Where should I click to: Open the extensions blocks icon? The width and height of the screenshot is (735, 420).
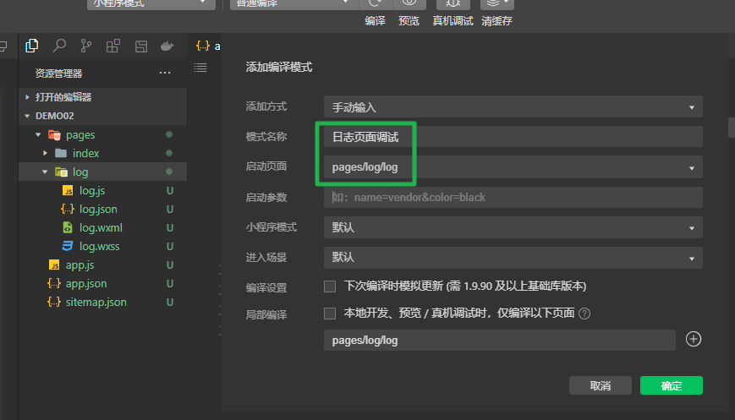pyautogui.click(x=113, y=46)
